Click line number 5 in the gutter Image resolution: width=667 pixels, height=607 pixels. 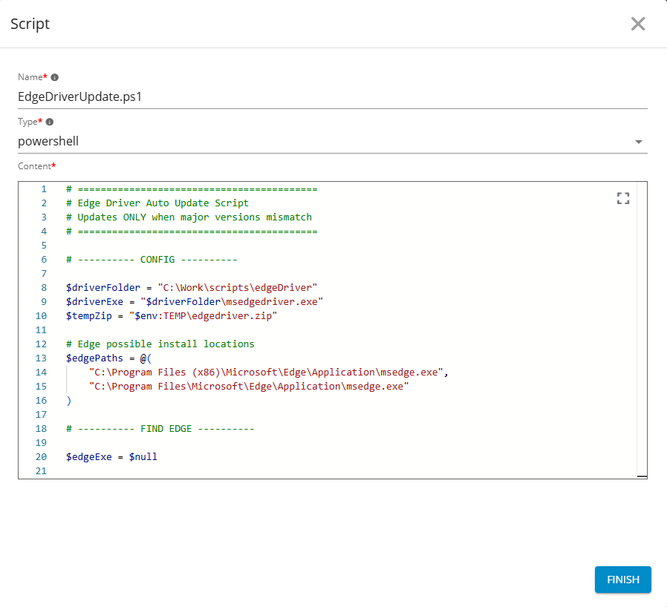44,246
